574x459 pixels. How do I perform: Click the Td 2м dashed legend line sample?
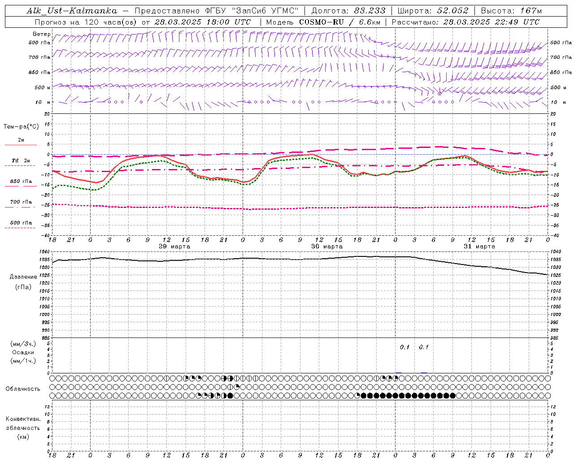20,165
